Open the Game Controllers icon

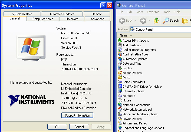(x=120, y=82)
